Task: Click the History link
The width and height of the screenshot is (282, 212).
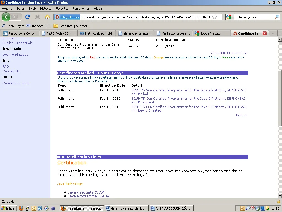Action: pyautogui.click(x=241, y=115)
